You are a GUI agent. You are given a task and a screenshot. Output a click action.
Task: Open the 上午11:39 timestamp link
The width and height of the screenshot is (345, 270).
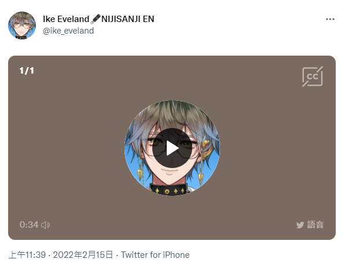click(27, 255)
